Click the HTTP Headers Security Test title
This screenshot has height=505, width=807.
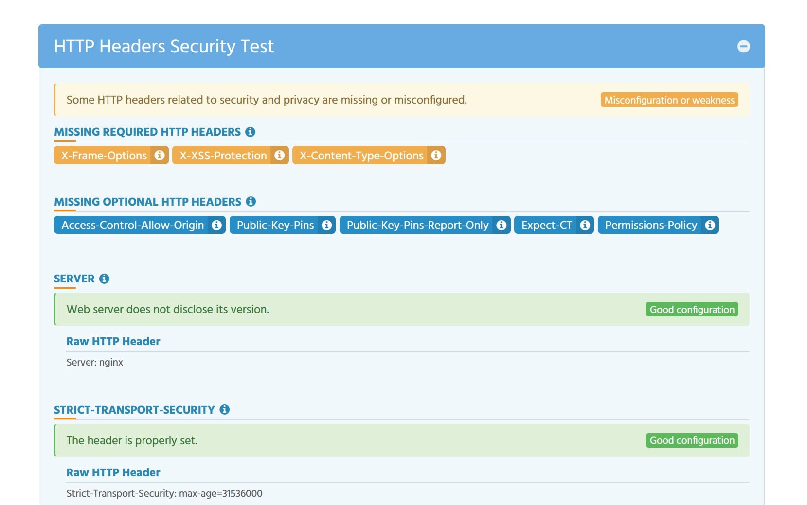[x=164, y=47]
